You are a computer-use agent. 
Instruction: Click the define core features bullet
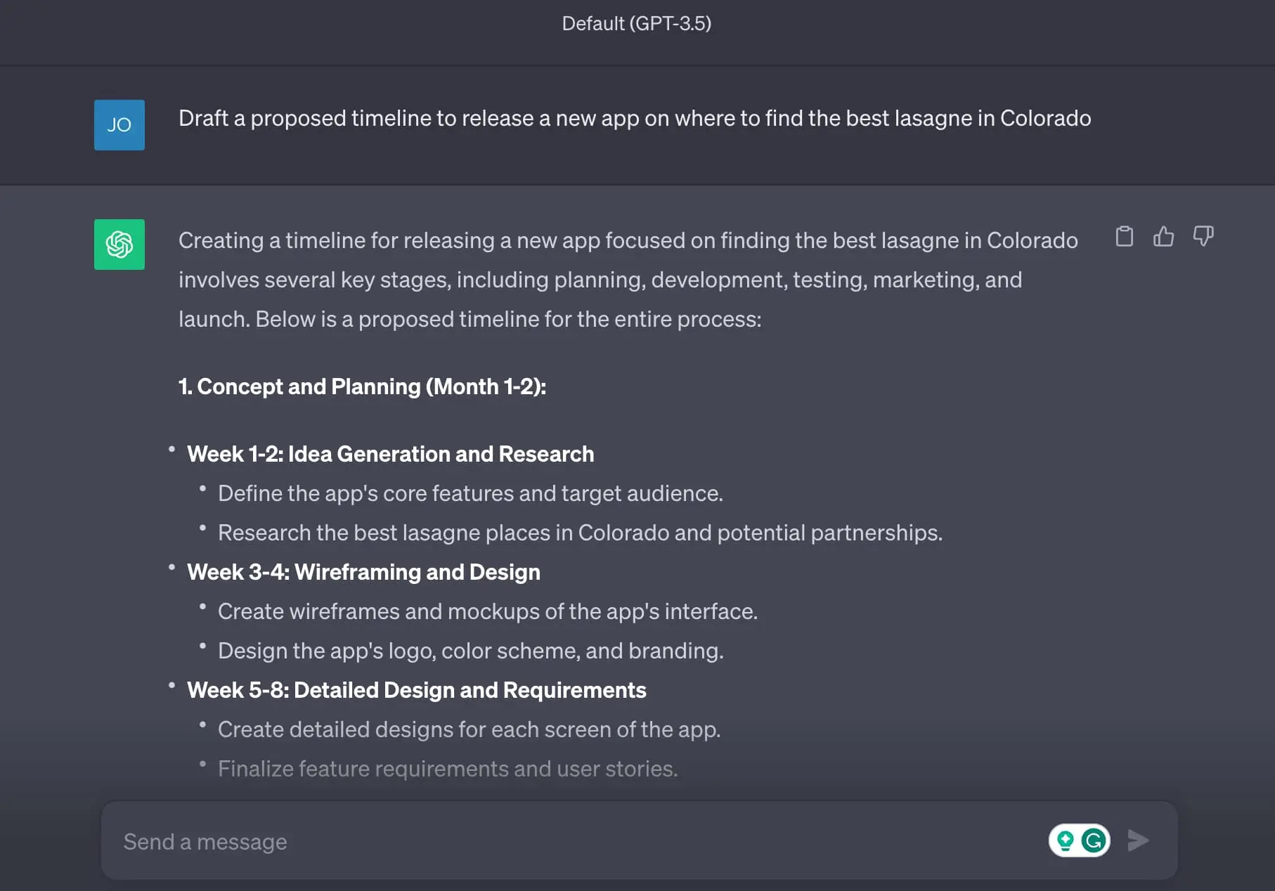click(471, 493)
